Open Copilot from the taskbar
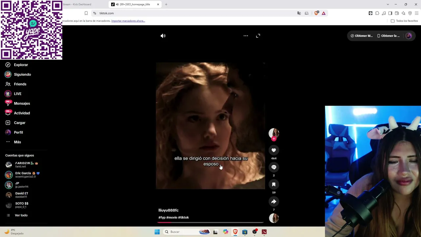Screen dimensions: 421x237 point(225,232)
